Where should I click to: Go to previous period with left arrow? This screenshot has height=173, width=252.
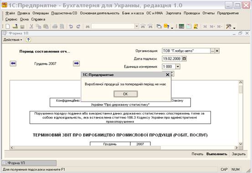point(13,63)
